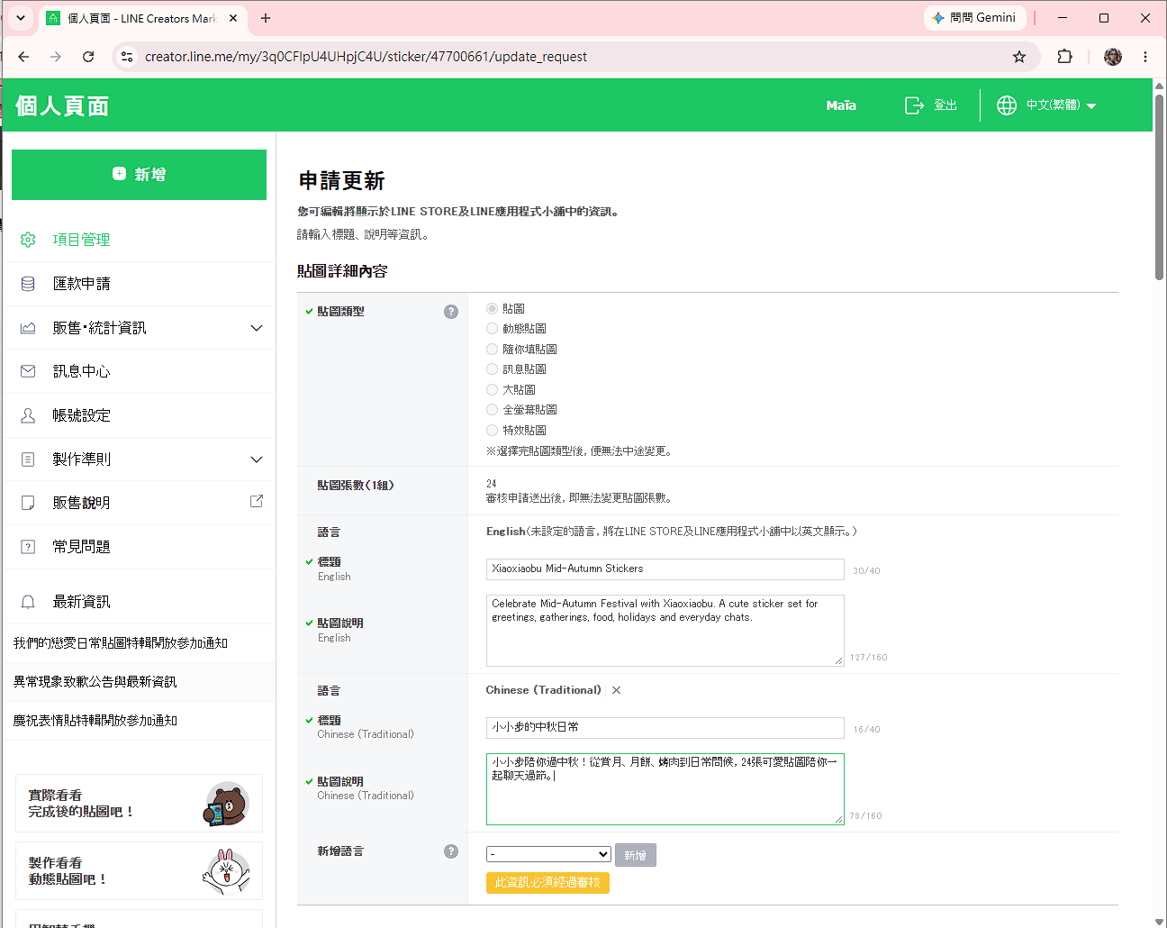Select the 大貼圖 radio button

click(x=492, y=390)
